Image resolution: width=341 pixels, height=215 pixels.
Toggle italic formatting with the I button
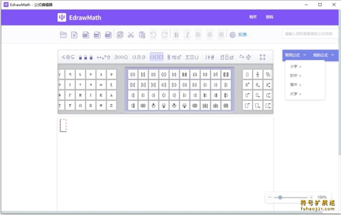[x=187, y=35]
